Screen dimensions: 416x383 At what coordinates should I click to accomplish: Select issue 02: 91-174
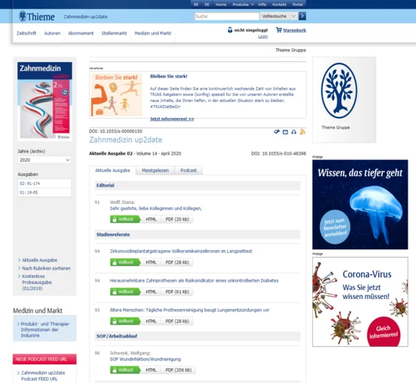click(x=45, y=184)
